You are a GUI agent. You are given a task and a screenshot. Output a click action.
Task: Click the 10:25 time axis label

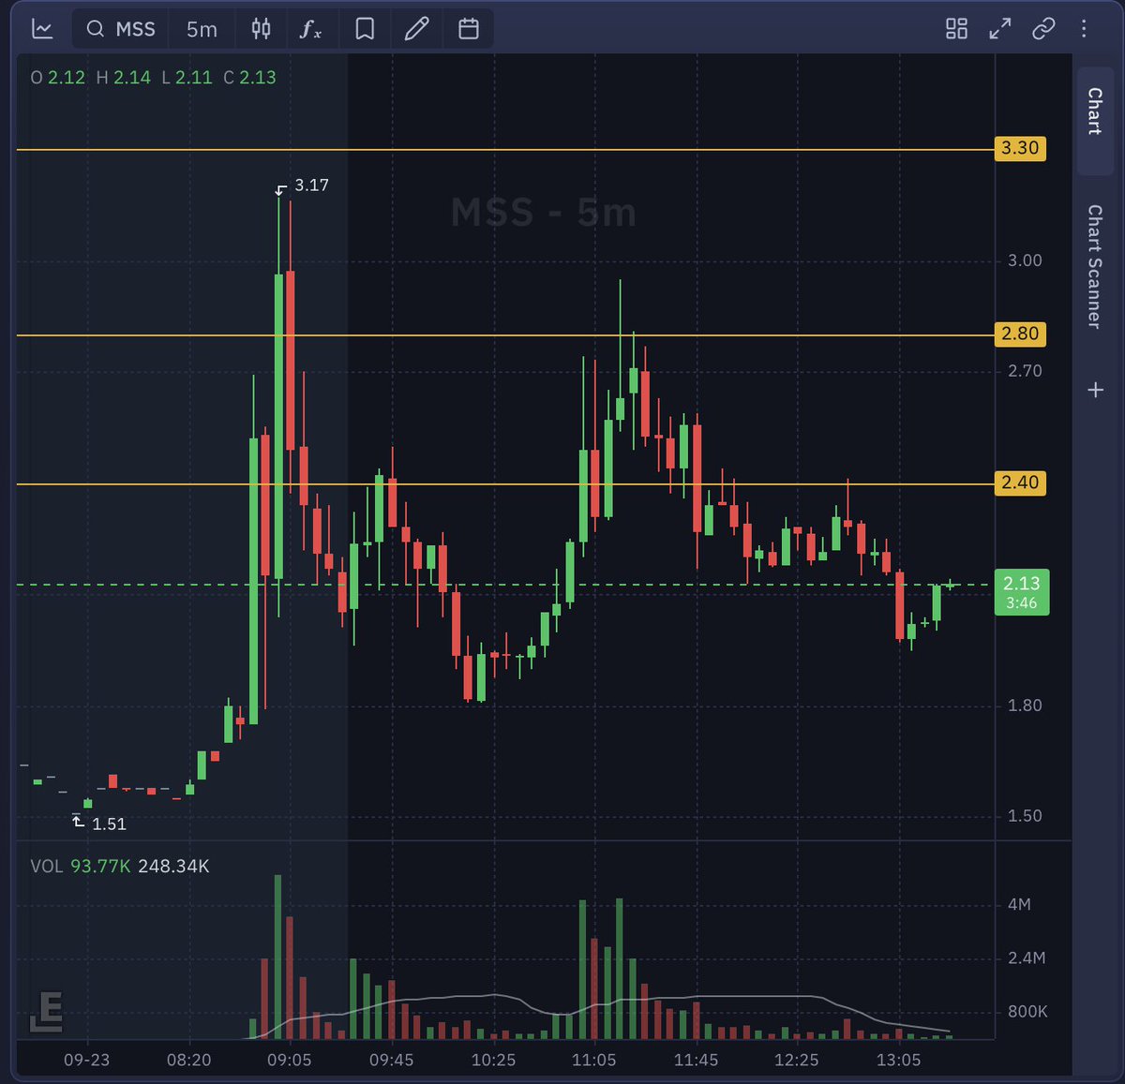click(493, 1060)
